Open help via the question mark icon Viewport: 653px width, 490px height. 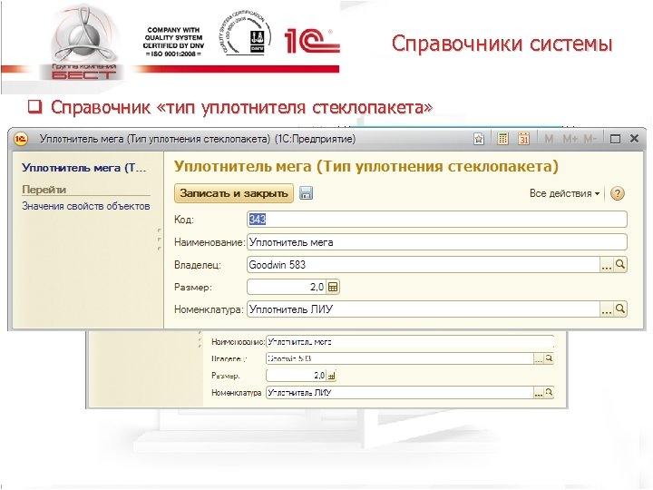[618, 193]
